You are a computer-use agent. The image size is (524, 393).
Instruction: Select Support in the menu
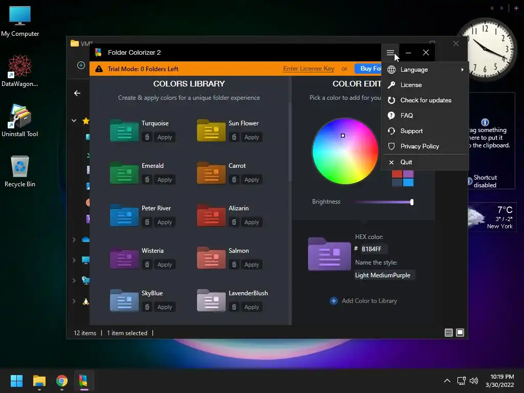tap(425, 131)
